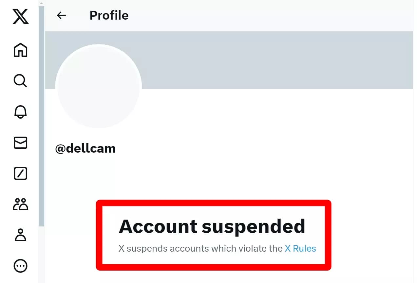Open the More options ellipsis icon
This screenshot has height=283, width=417.
point(20,266)
